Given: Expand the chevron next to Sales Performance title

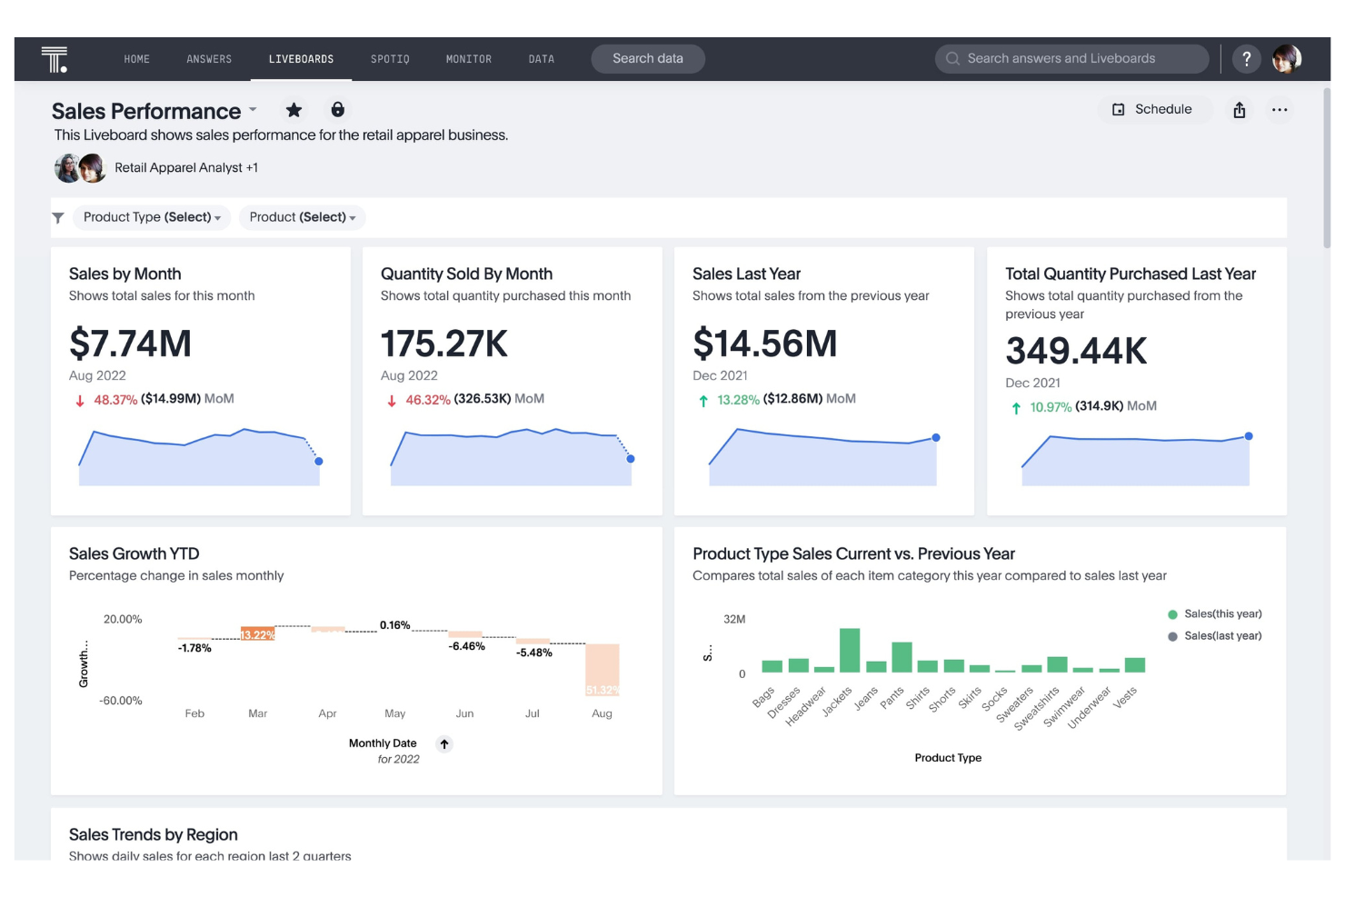Looking at the screenshot, I should (x=252, y=111).
